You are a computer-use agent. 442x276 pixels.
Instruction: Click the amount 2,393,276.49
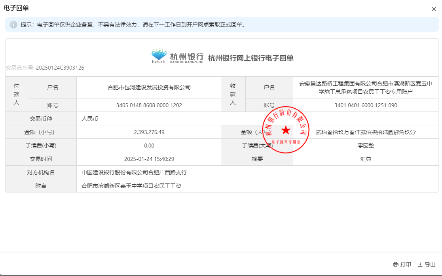[x=149, y=132]
